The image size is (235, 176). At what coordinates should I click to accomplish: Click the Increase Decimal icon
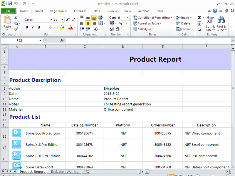pyautogui.click(x=112, y=29)
